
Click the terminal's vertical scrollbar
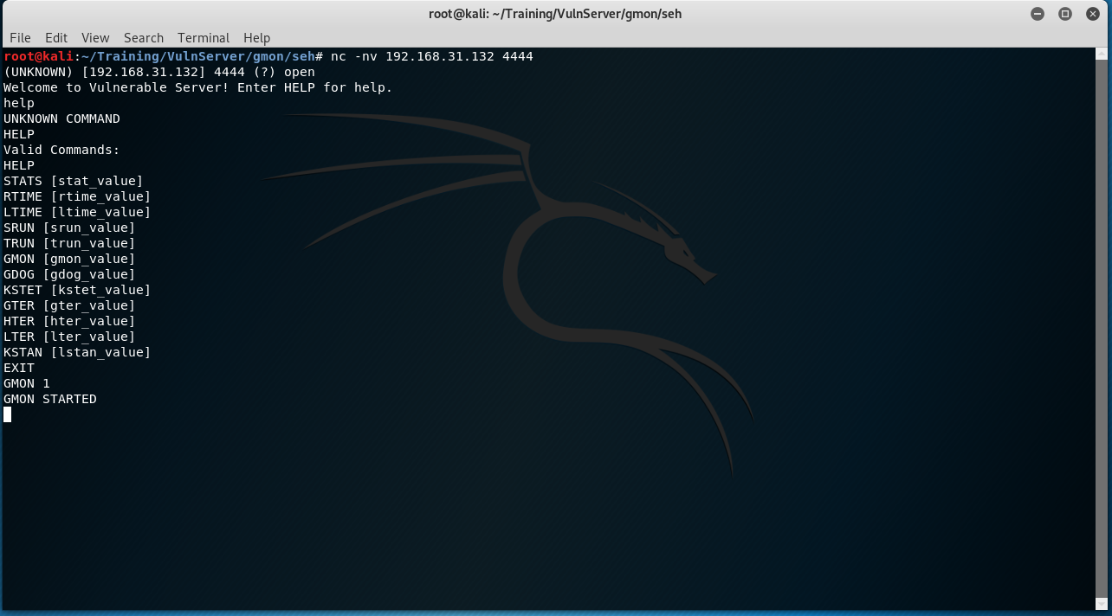[x=1102, y=329]
